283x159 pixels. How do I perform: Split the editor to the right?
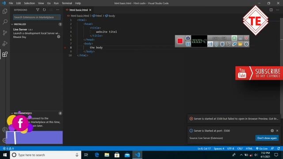[271, 10]
